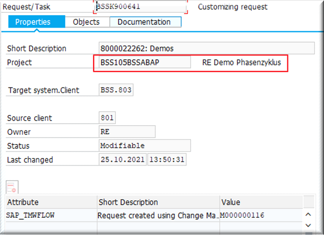
Task: Click the Request/Task number field
Action: pos(140,7)
